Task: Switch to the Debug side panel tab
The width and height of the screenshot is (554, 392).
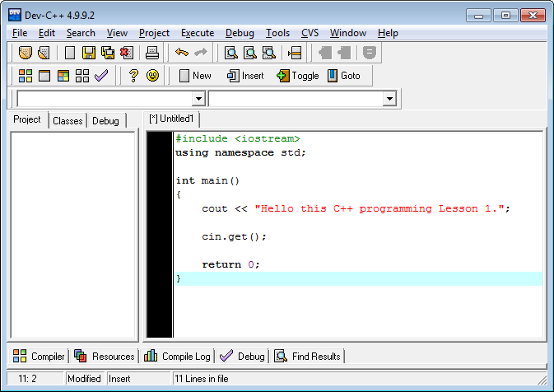Action: (x=105, y=121)
